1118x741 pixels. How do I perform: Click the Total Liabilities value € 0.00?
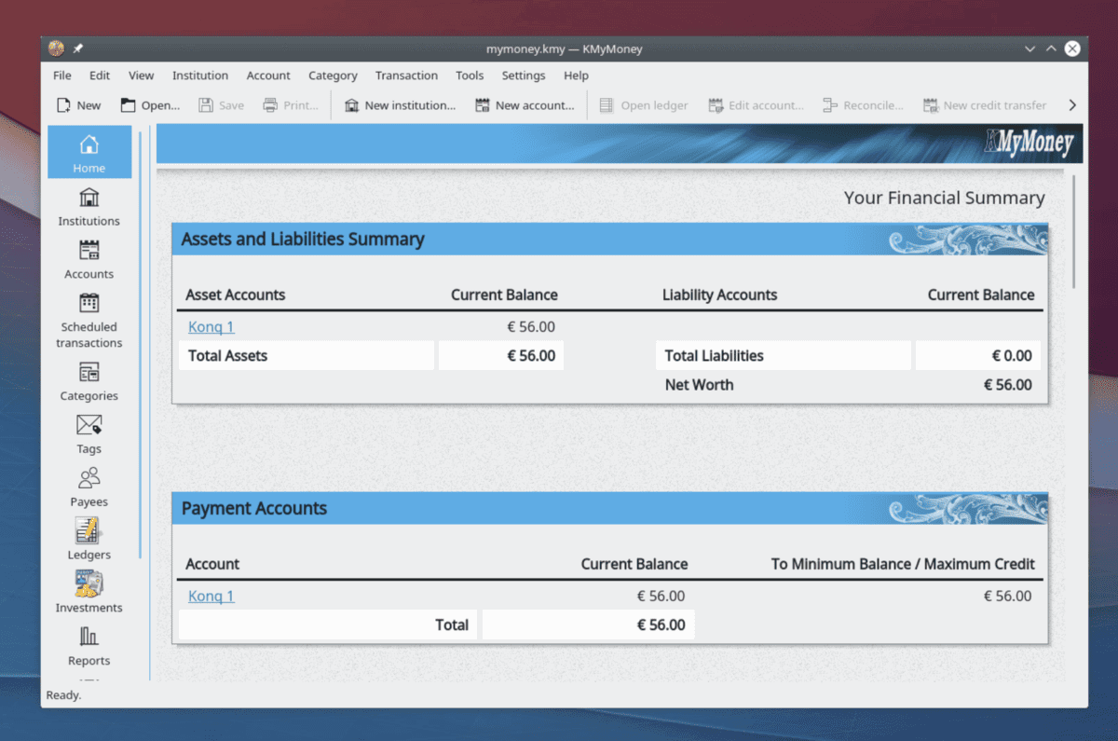(1012, 356)
